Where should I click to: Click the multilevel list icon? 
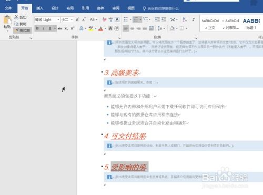tap(146, 19)
